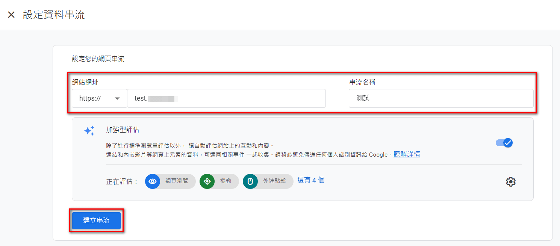560x246 pixels.
Task: Open the https:// protocol dropdown
Action: [99, 98]
